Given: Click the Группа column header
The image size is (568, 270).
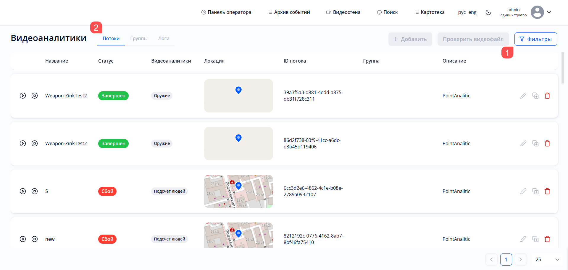Looking at the screenshot, I should pyautogui.click(x=371, y=61).
